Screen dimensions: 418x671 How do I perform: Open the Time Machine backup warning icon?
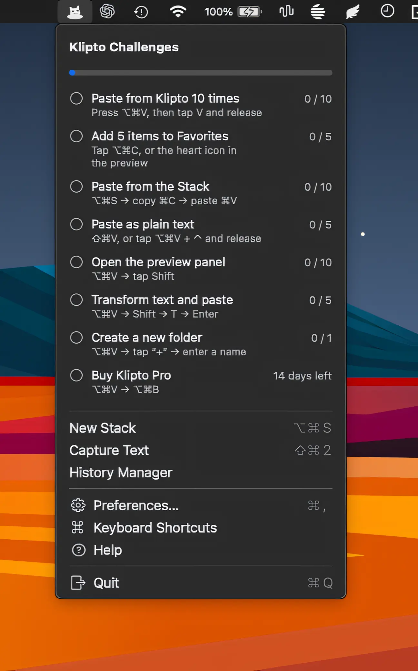click(x=141, y=12)
